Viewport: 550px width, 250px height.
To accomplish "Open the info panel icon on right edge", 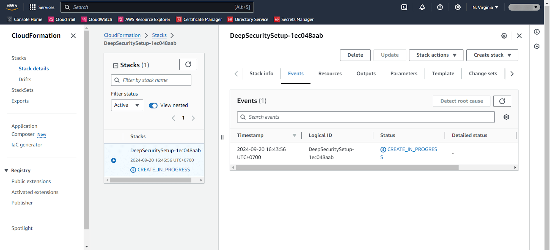I will pos(537,32).
